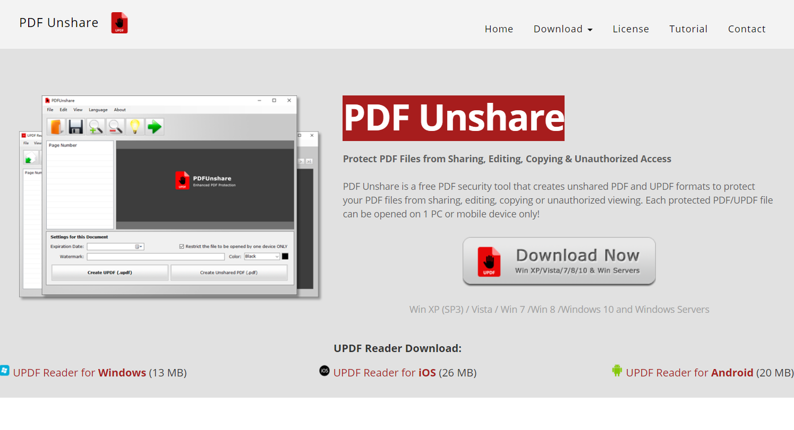Open the Expiration Date picker dropdown
The image size is (794, 430).
tap(139, 247)
